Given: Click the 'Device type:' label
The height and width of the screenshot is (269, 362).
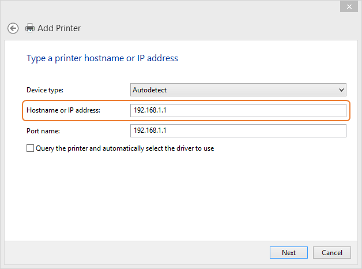Looking at the screenshot, I should 45,90.
